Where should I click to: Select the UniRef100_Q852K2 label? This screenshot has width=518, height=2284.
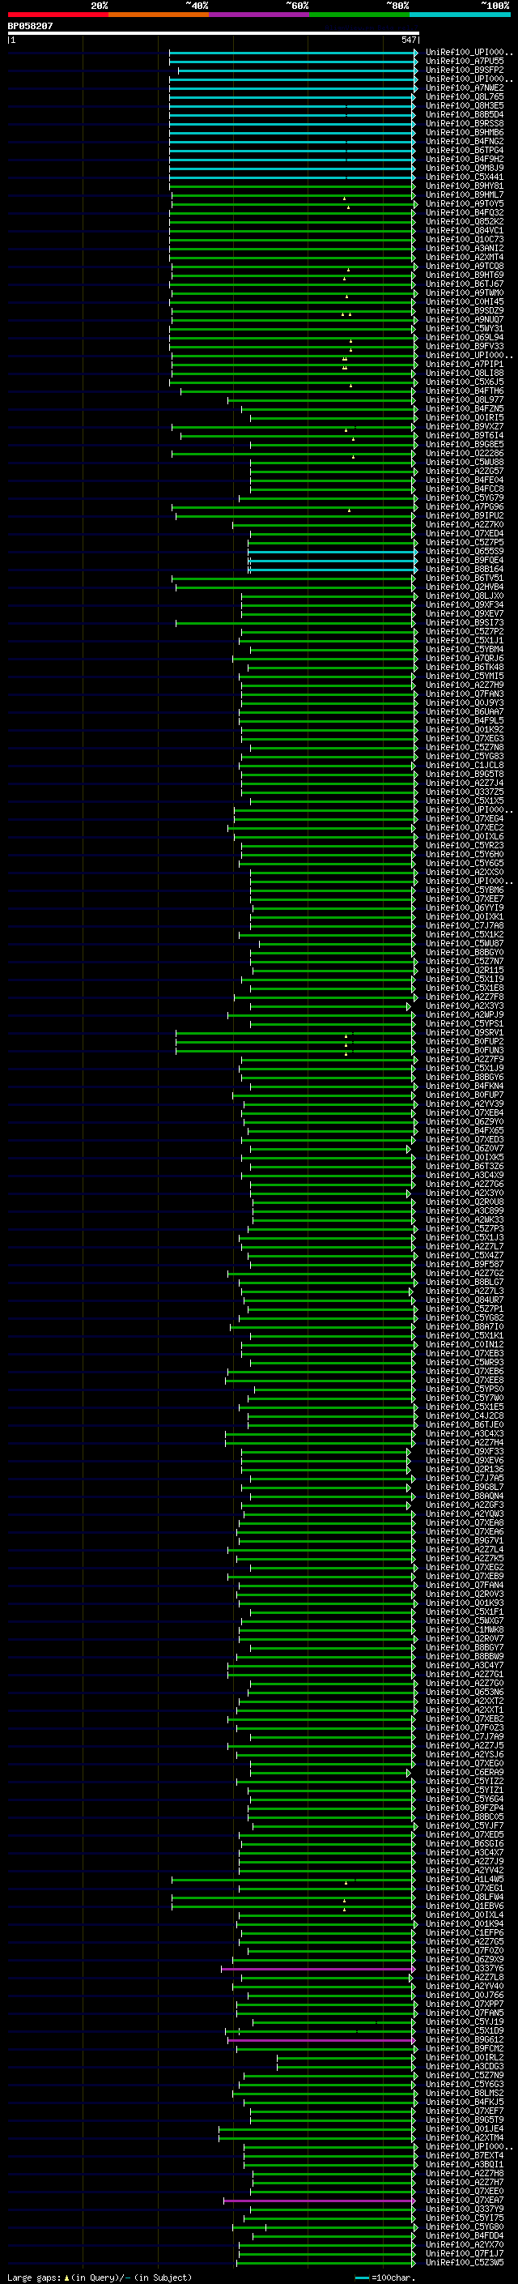coord(464,222)
